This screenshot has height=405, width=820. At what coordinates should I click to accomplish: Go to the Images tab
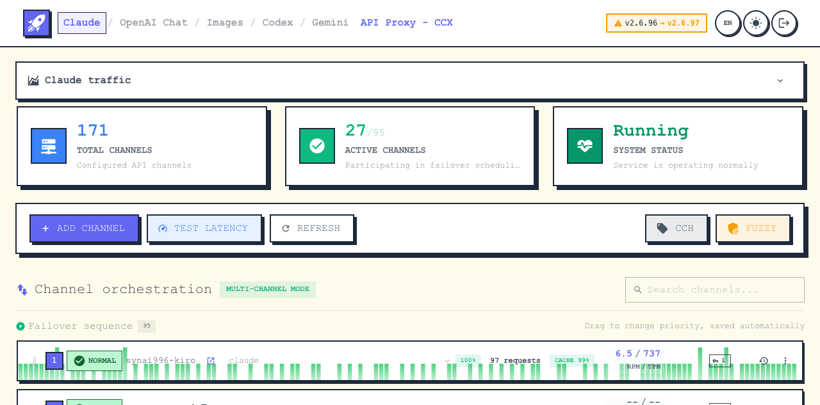[x=225, y=23]
